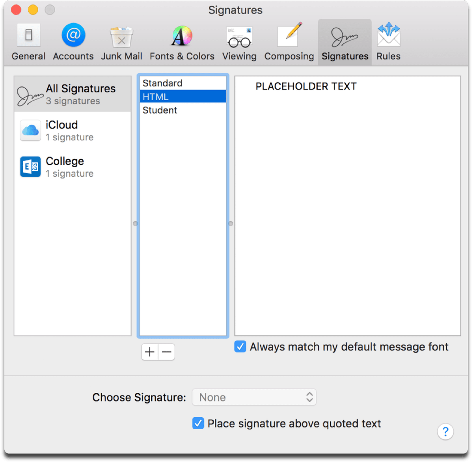Select All Signatures in the sidebar

tap(72, 94)
